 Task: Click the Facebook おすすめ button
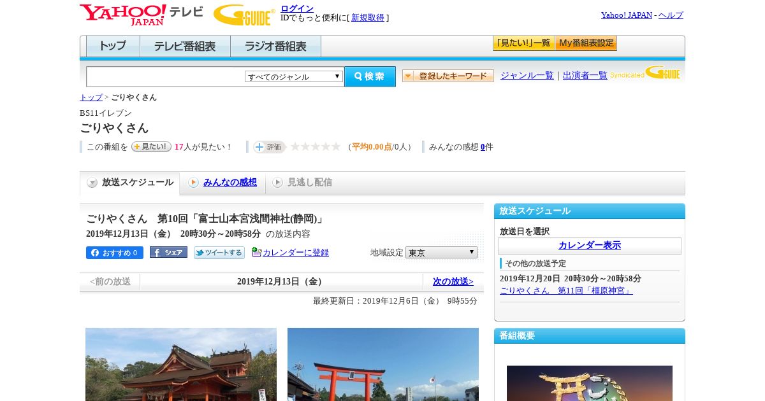click(x=115, y=253)
